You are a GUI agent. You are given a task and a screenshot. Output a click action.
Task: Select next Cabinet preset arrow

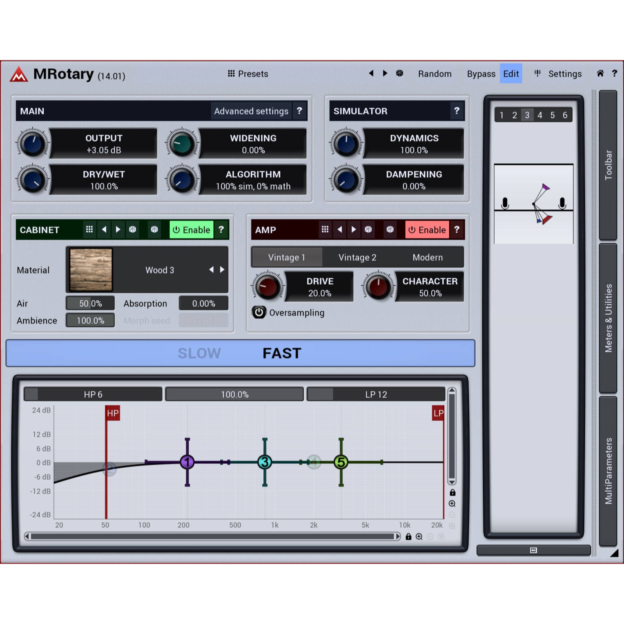pyautogui.click(x=118, y=229)
